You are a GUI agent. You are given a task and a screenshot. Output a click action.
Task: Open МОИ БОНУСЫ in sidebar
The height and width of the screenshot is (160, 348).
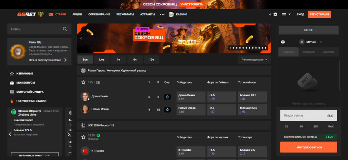click(x=25, y=83)
